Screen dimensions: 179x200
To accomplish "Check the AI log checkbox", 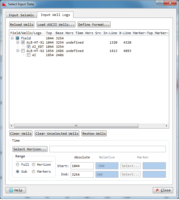I will point(28,55).
